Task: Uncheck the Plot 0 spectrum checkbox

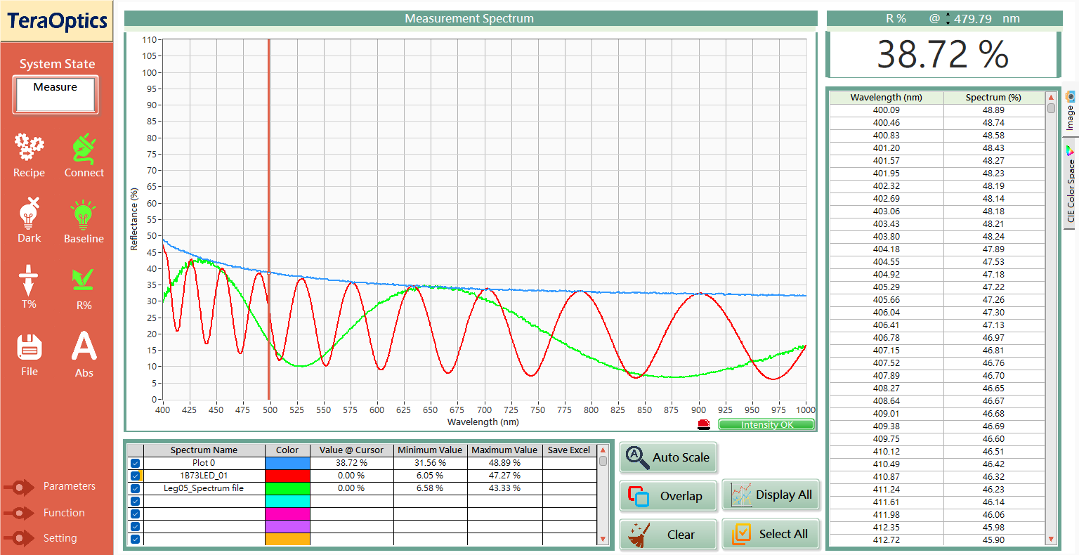Action: (x=135, y=463)
